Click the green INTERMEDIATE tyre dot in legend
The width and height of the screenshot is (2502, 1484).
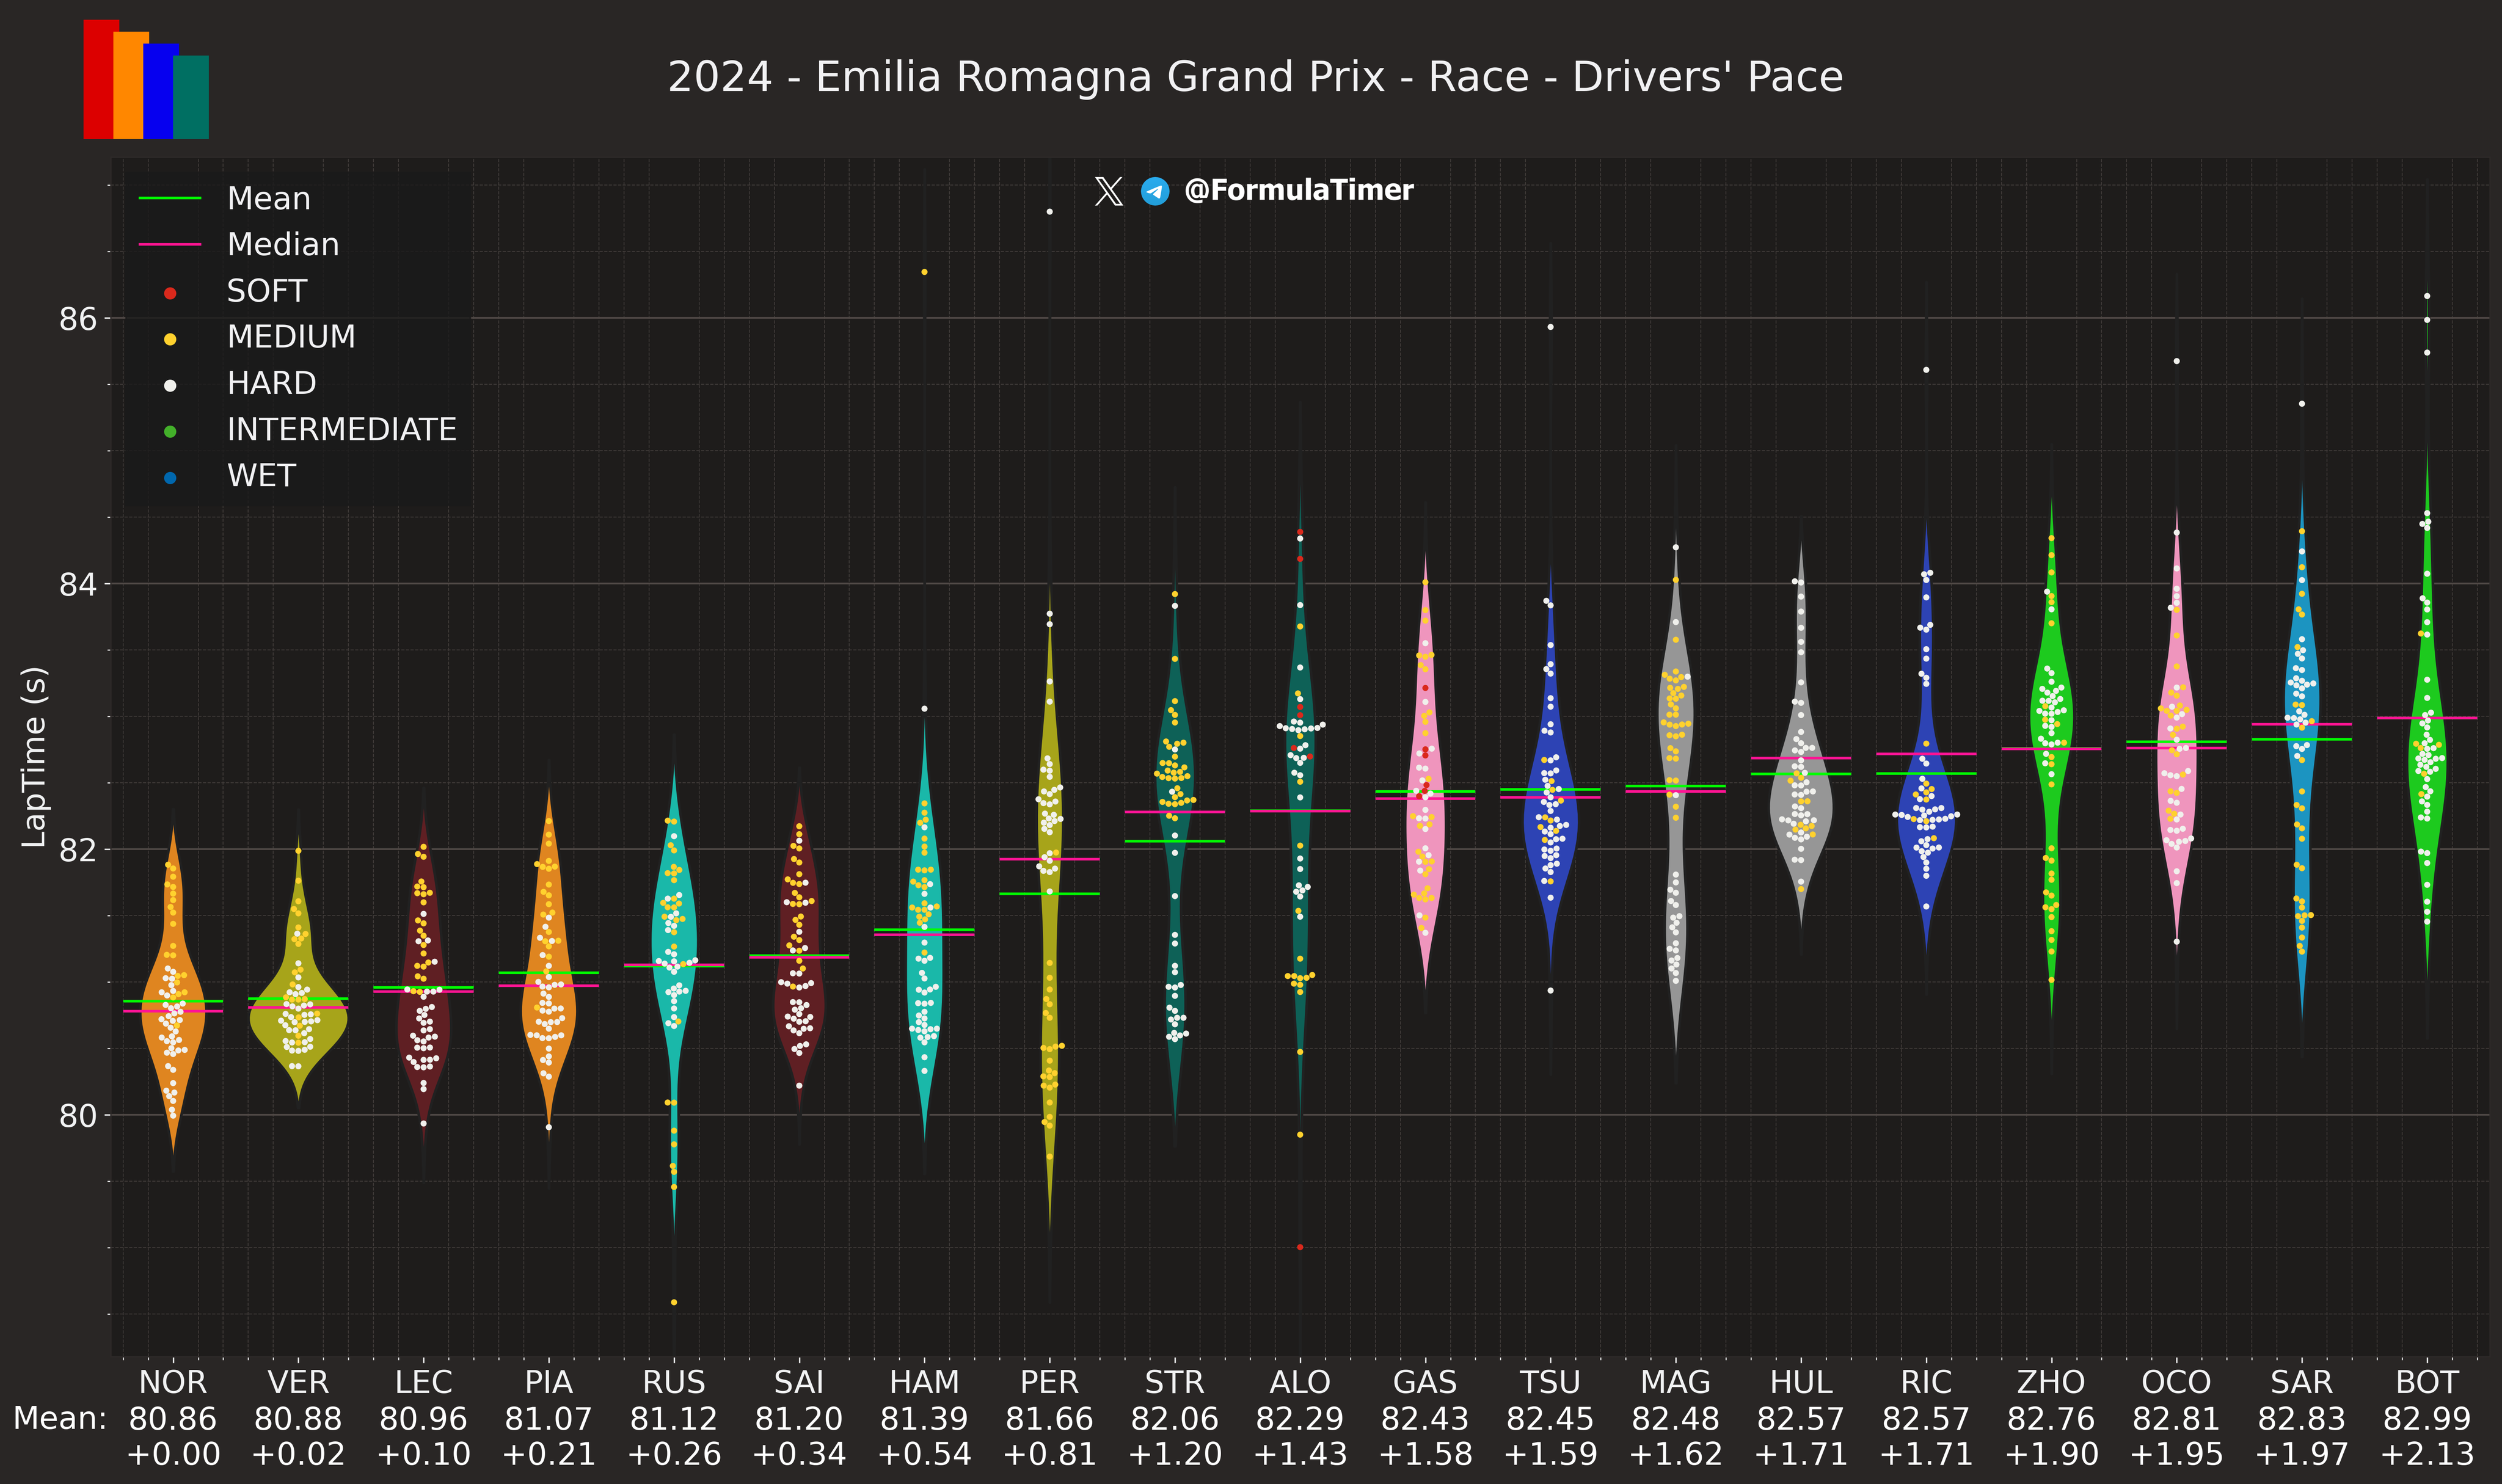[x=170, y=432]
